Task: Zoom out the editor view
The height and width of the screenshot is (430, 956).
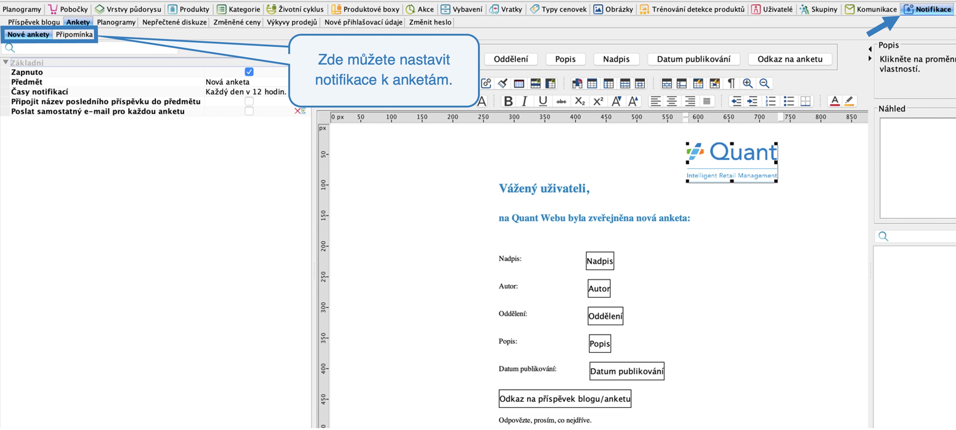Action: 764,83
